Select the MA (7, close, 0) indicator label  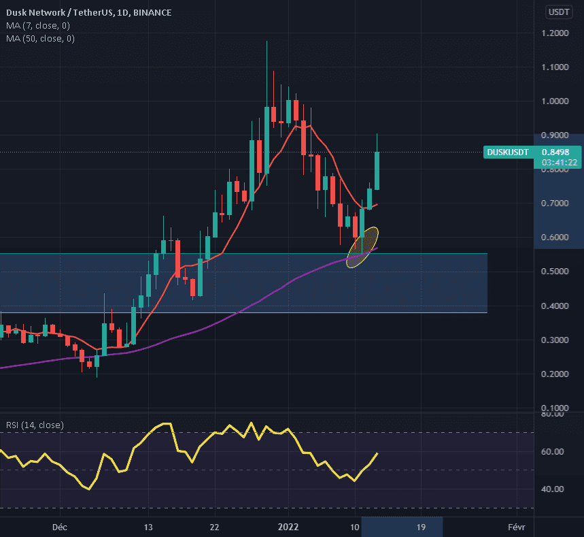tap(38, 26)
